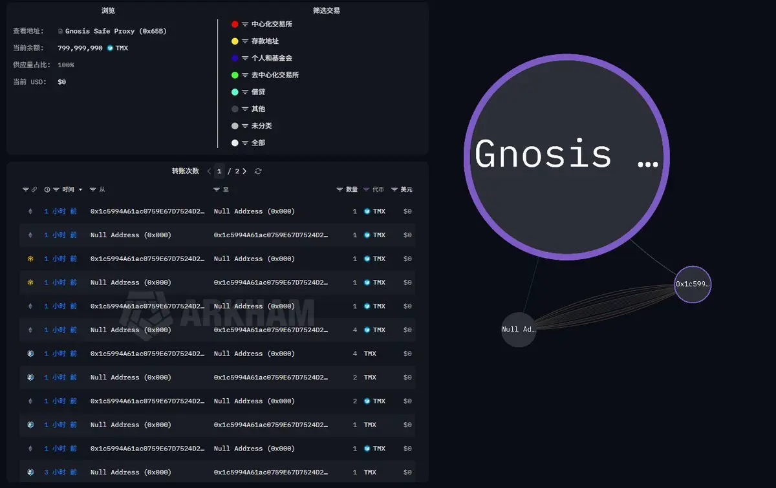The image size is (776, 488).
Task: Click Null Address (0x000) recipient in first row
Action: tap(254, 211)
